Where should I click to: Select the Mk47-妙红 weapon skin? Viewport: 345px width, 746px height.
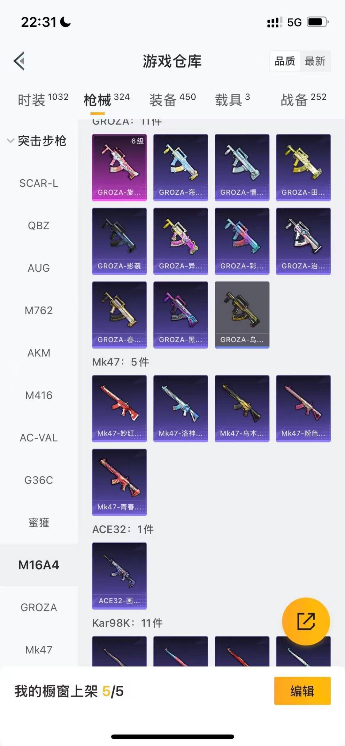[x=119, y=409]
